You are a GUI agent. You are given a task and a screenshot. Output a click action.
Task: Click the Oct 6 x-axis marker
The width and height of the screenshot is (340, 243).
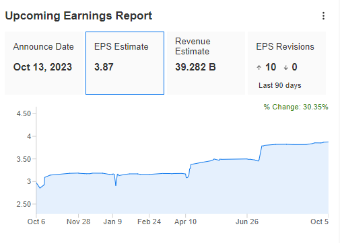click(x=36, y=222)
